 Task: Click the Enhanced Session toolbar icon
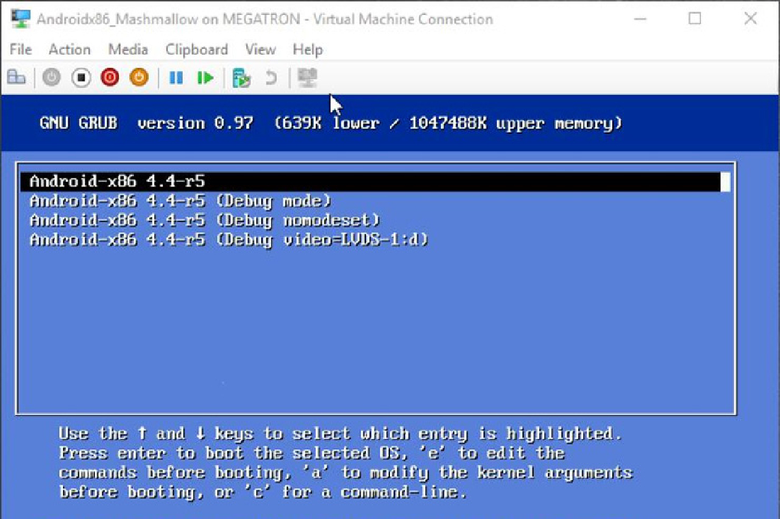[307, 78]
